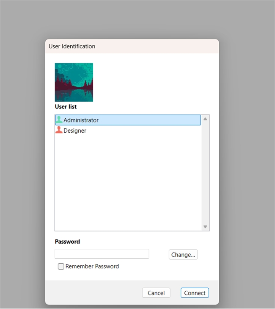Cancel the User Identification dialog

tap(156, 293)
